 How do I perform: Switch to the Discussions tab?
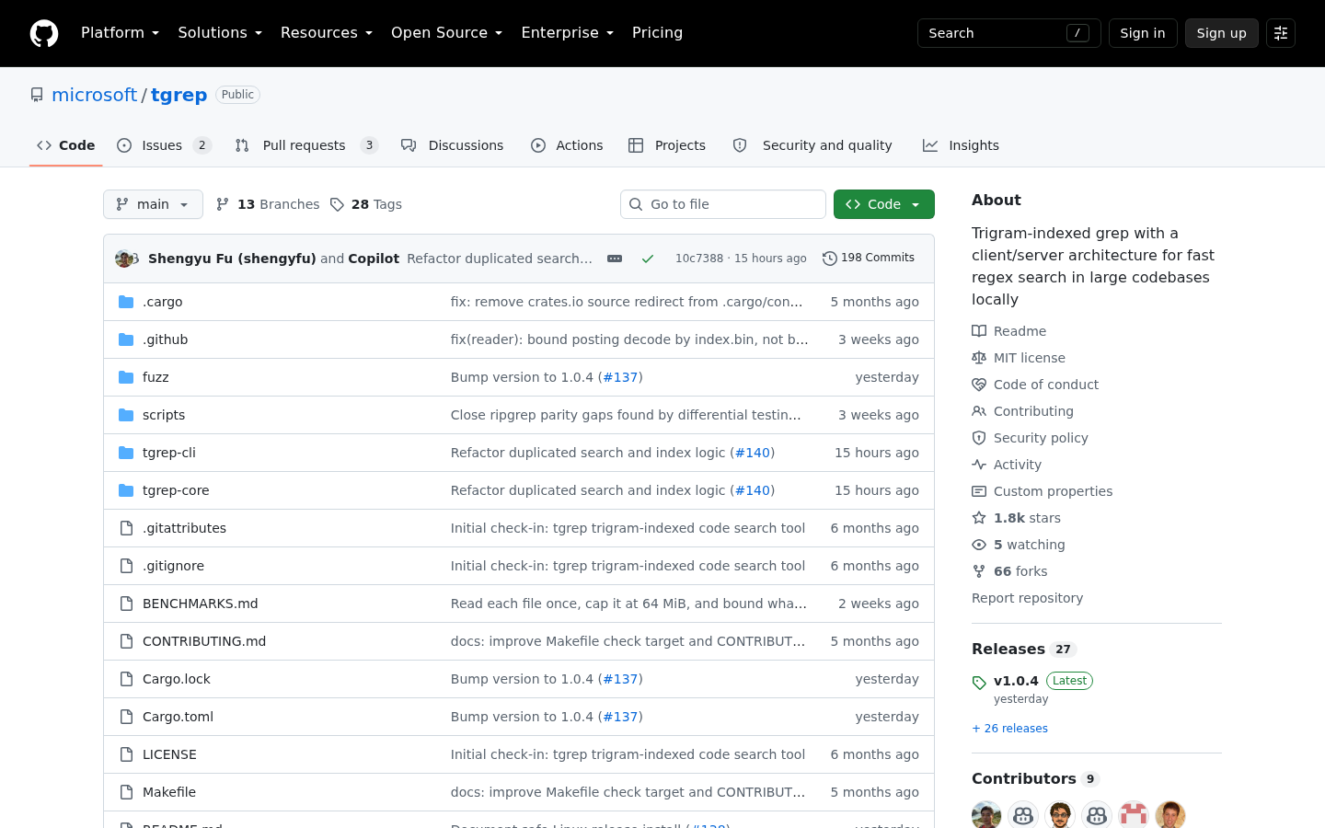[x=452, y=145]
